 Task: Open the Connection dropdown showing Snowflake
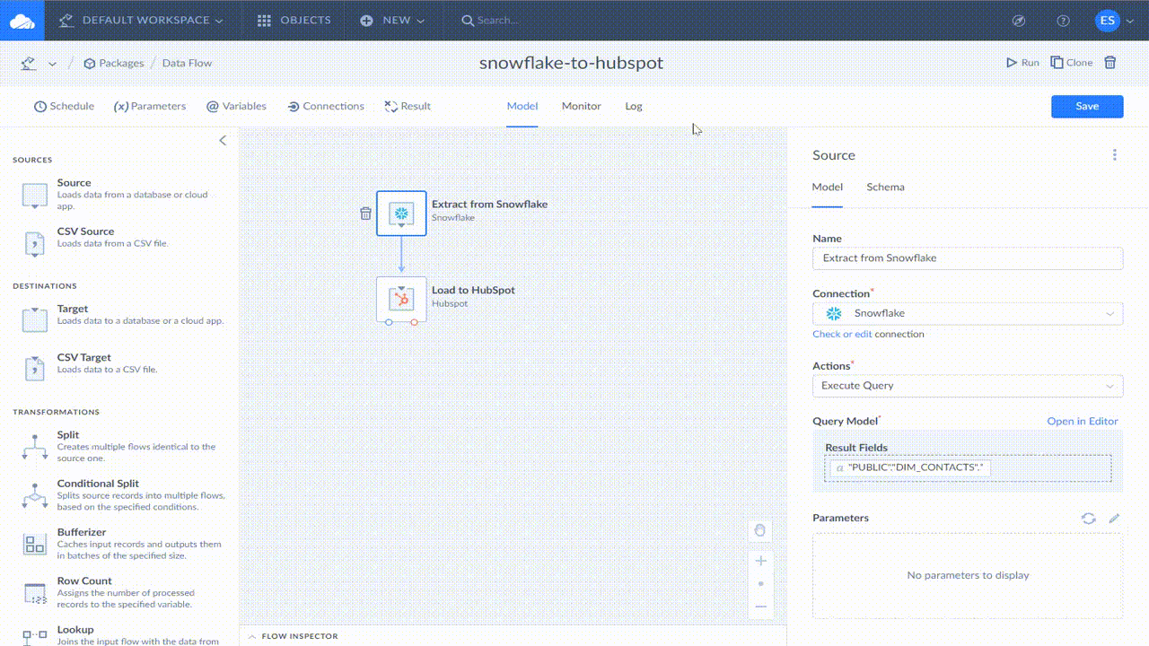click(968, 312)
